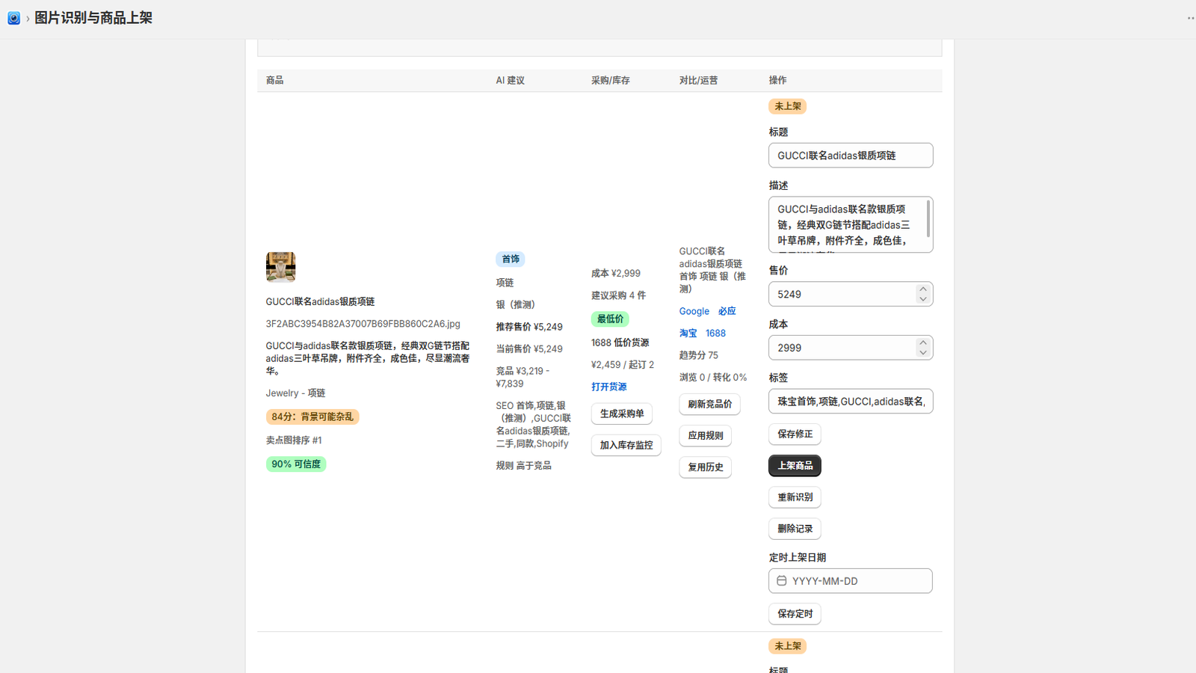Click the 保存定时 button

tap(795, 614)
